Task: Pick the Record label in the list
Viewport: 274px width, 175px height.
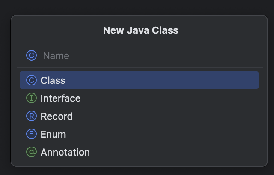Action: [x=57, y=116]
